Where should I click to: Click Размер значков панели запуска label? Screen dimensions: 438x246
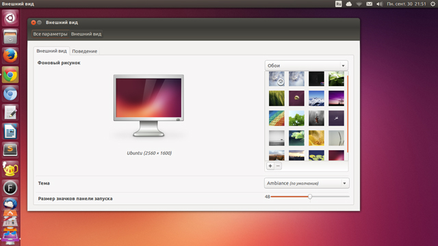click(x=75, y=199)
